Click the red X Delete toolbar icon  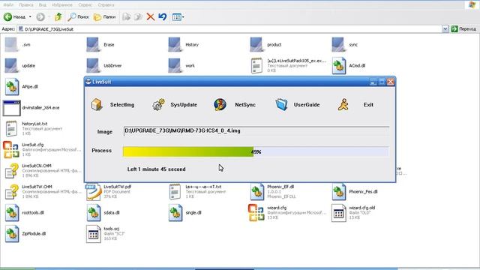click(x=150, y=16)
